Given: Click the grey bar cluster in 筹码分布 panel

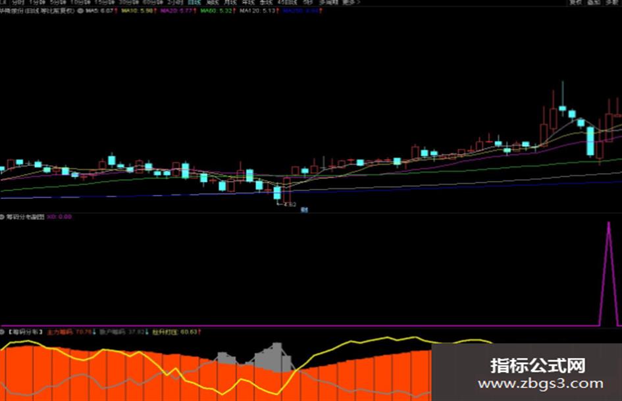Looking at the screenshot, I should pyautogui.click(x=274, y=358).
